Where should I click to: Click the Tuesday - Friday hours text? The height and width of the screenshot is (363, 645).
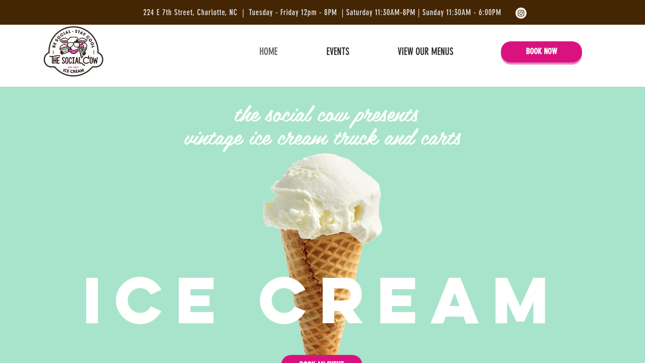coord(293,13)
